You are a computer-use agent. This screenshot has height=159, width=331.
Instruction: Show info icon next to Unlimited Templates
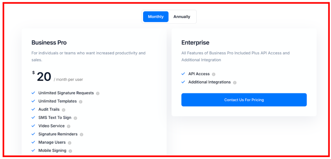point(81,102)
